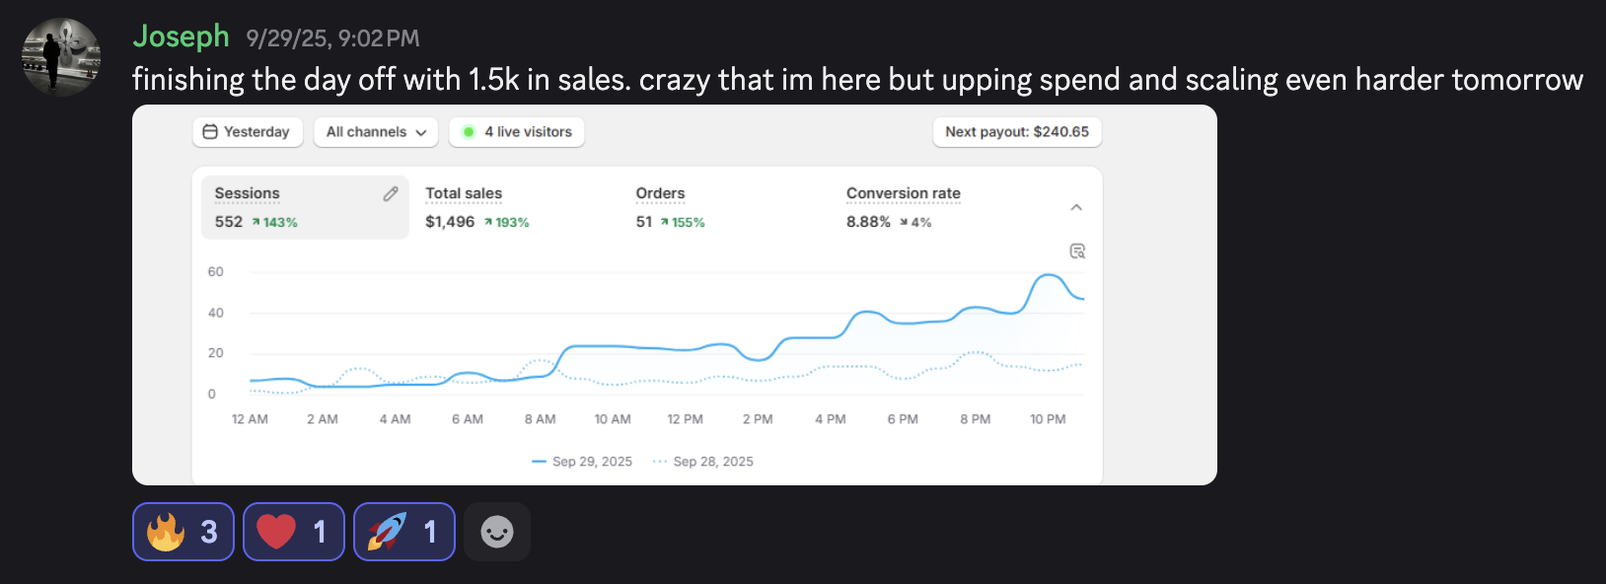Click the calendar icon beside Yesterday

coord(210,132)
